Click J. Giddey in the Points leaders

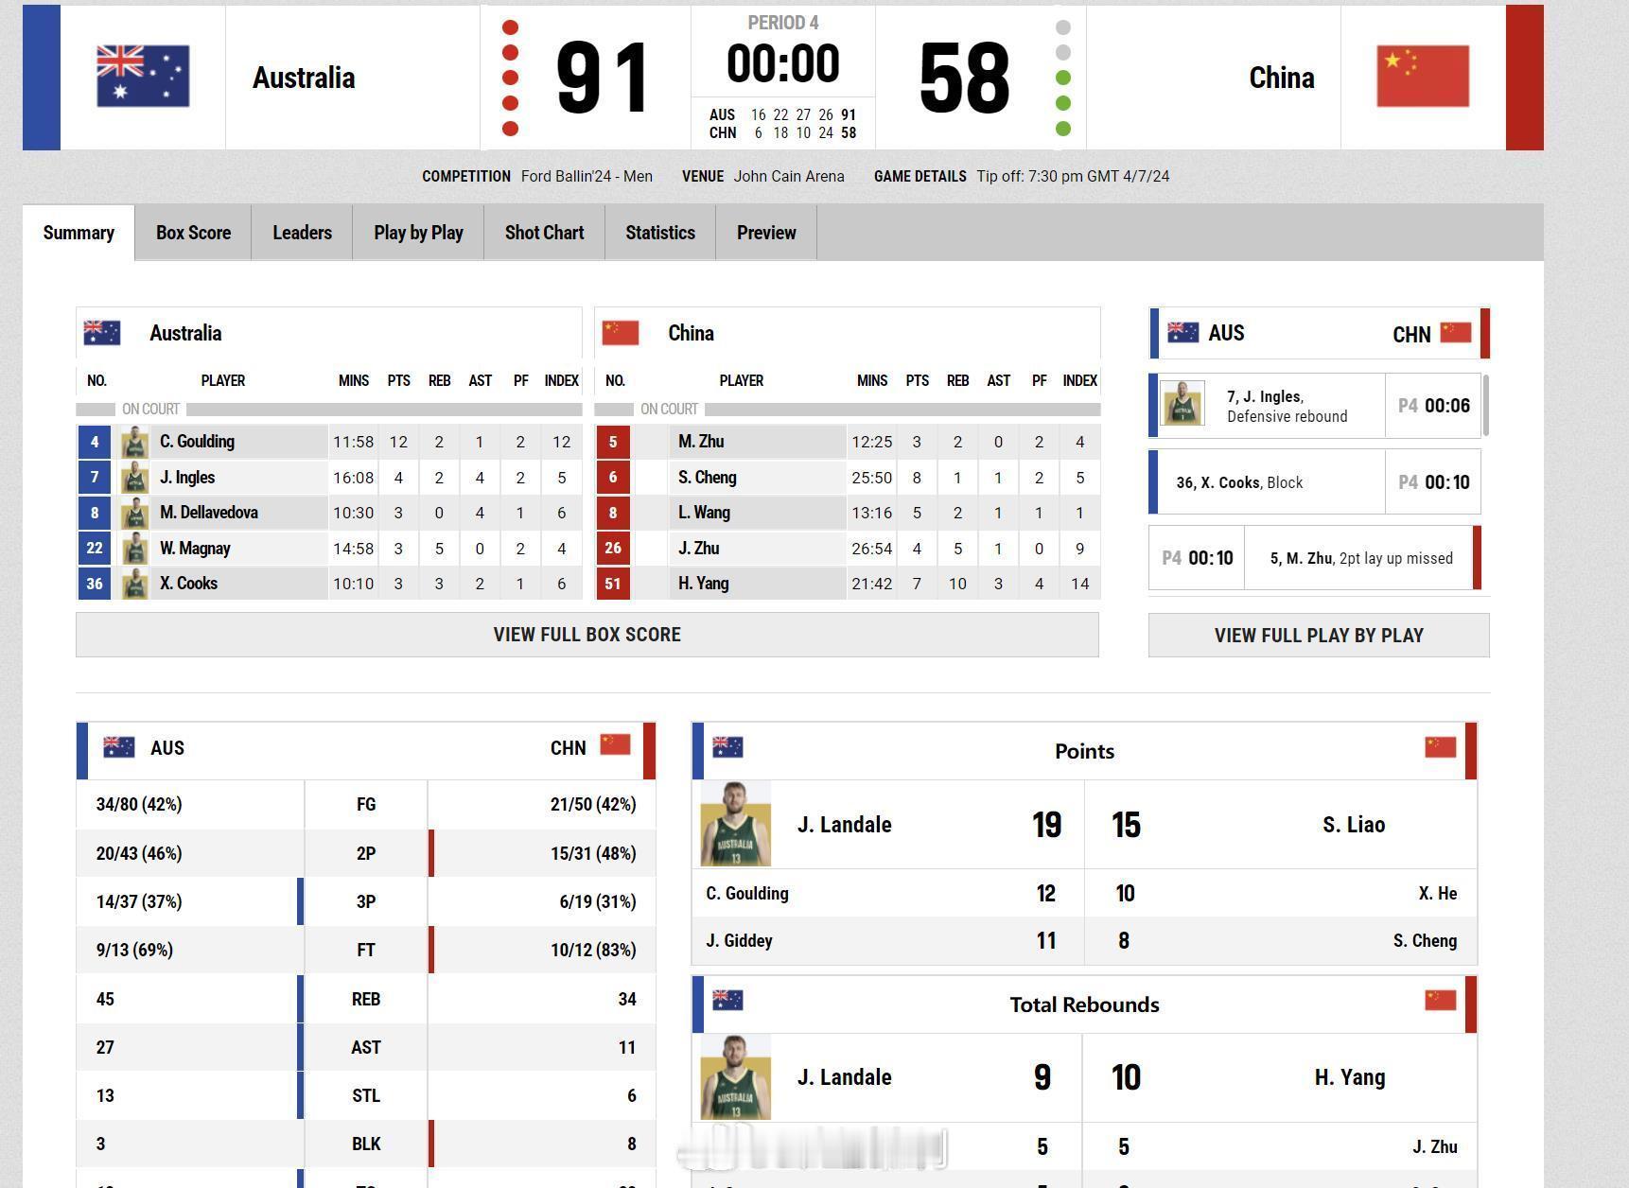coord(739,941)
